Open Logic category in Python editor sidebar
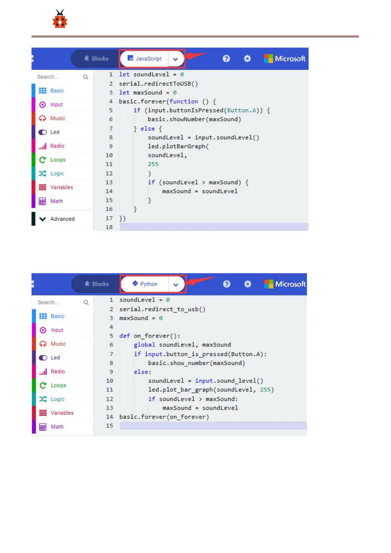The height and width of the screenshot is (553, 391). 63,399
